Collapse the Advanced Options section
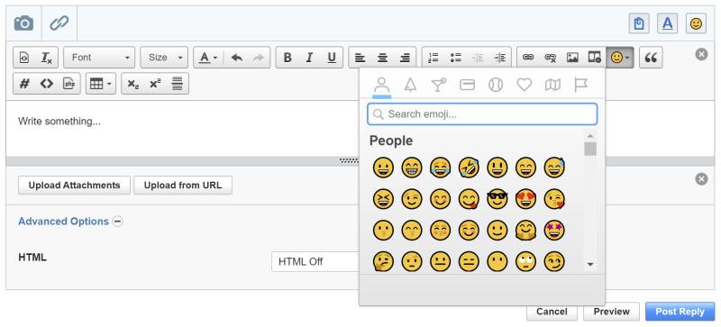This screenshot has height=327, width=721. click(118, 222)
